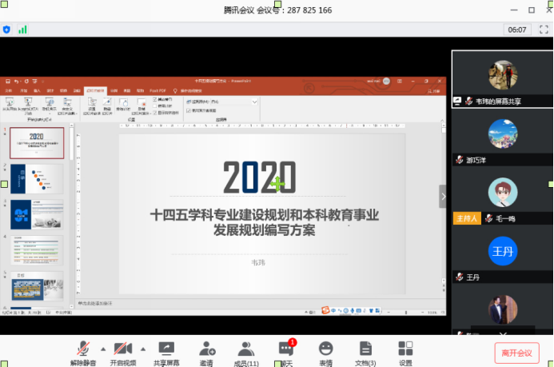The image size is (554, 367).
Task: Open the Documents (3) panel
Action: tap(365, 349)
